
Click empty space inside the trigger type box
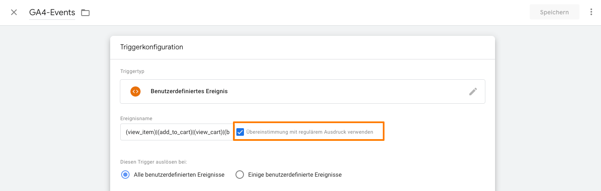(338, 91)
